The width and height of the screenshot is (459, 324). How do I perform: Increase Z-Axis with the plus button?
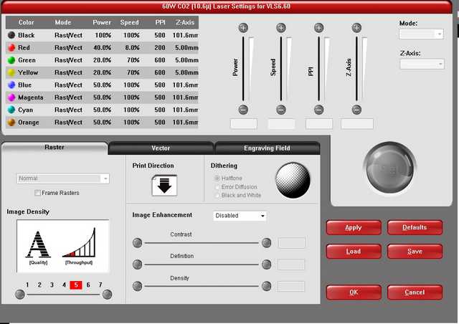[356, 28]
